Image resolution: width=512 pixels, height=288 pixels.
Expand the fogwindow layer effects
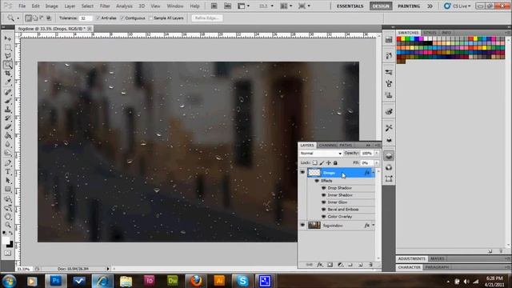[x=374, y=226]
